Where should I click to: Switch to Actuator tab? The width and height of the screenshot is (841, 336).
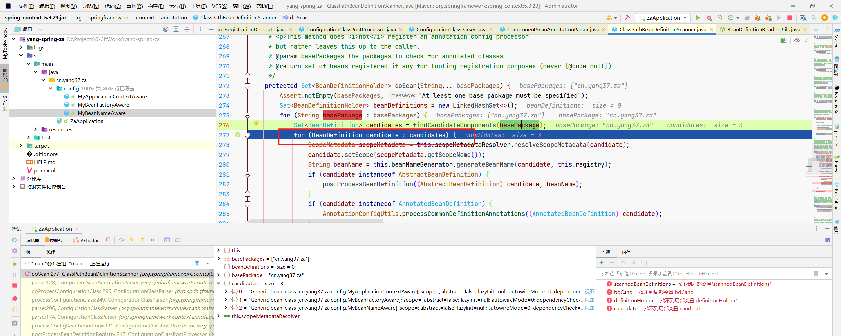point(86,241)
